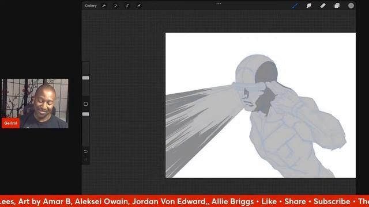Click the Gerimi name tag
Viewport: 369px width, 207px height.
(10, 123)
